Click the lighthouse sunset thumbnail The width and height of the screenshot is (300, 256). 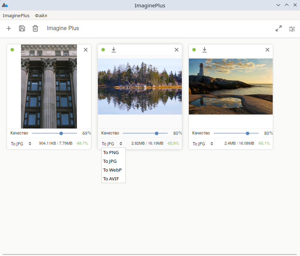point(231,87)
